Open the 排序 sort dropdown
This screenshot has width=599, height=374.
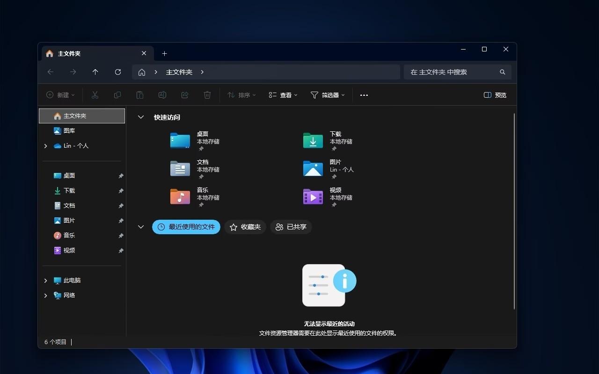point(241,95)
